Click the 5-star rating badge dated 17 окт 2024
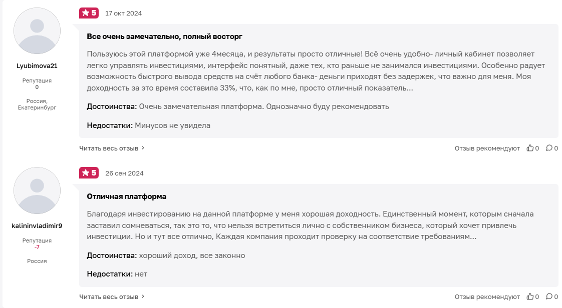562x308 pixels. [x=89, y=13]
